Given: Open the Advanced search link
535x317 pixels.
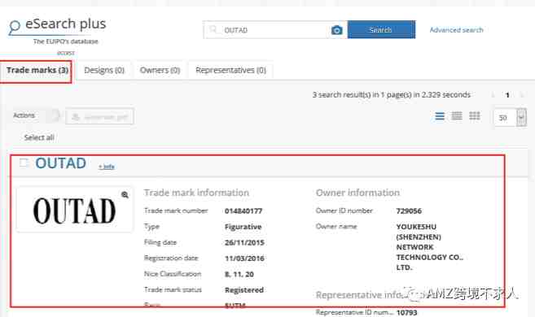Looking at the screenshot, I should (x=456, y=30).
